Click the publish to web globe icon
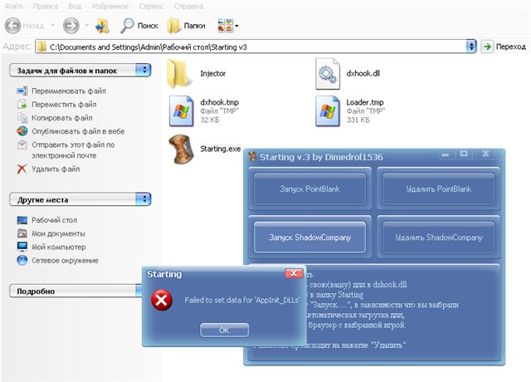This screenshot has height=382, width=531. click(22, 131)
